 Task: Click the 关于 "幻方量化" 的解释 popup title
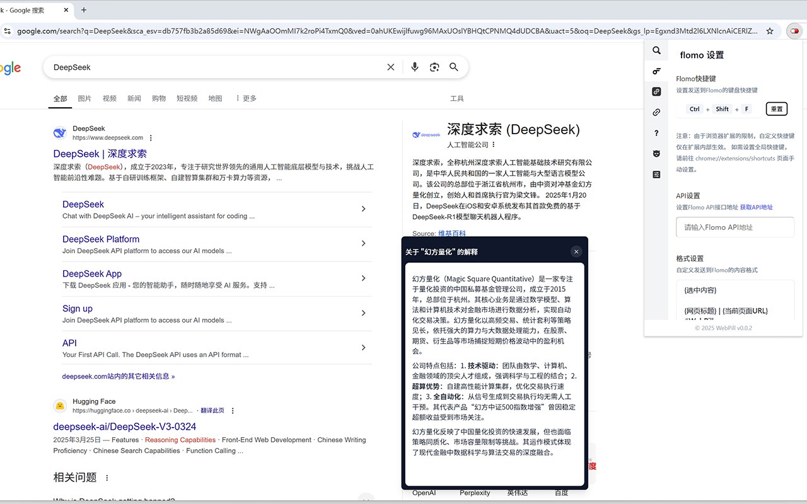[x=441, y=252]
